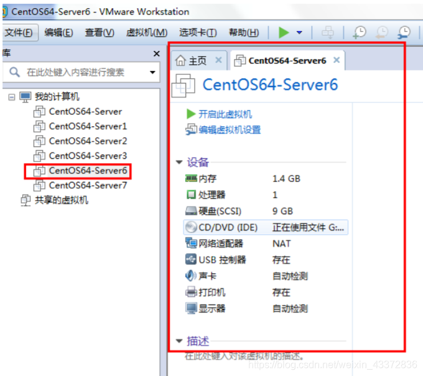Open the CD/DVD (IDE) device row
This screenshot has width=423, height=376.
click(266, 227)
